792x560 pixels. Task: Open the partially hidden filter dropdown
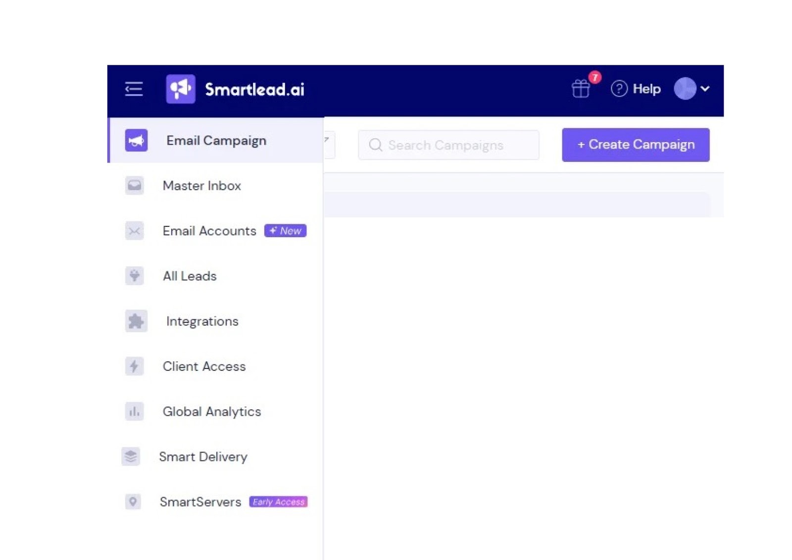329,145
